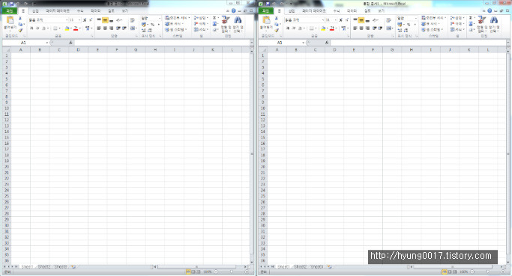Click the Format Painter brush in the left window

coord(20,31)
